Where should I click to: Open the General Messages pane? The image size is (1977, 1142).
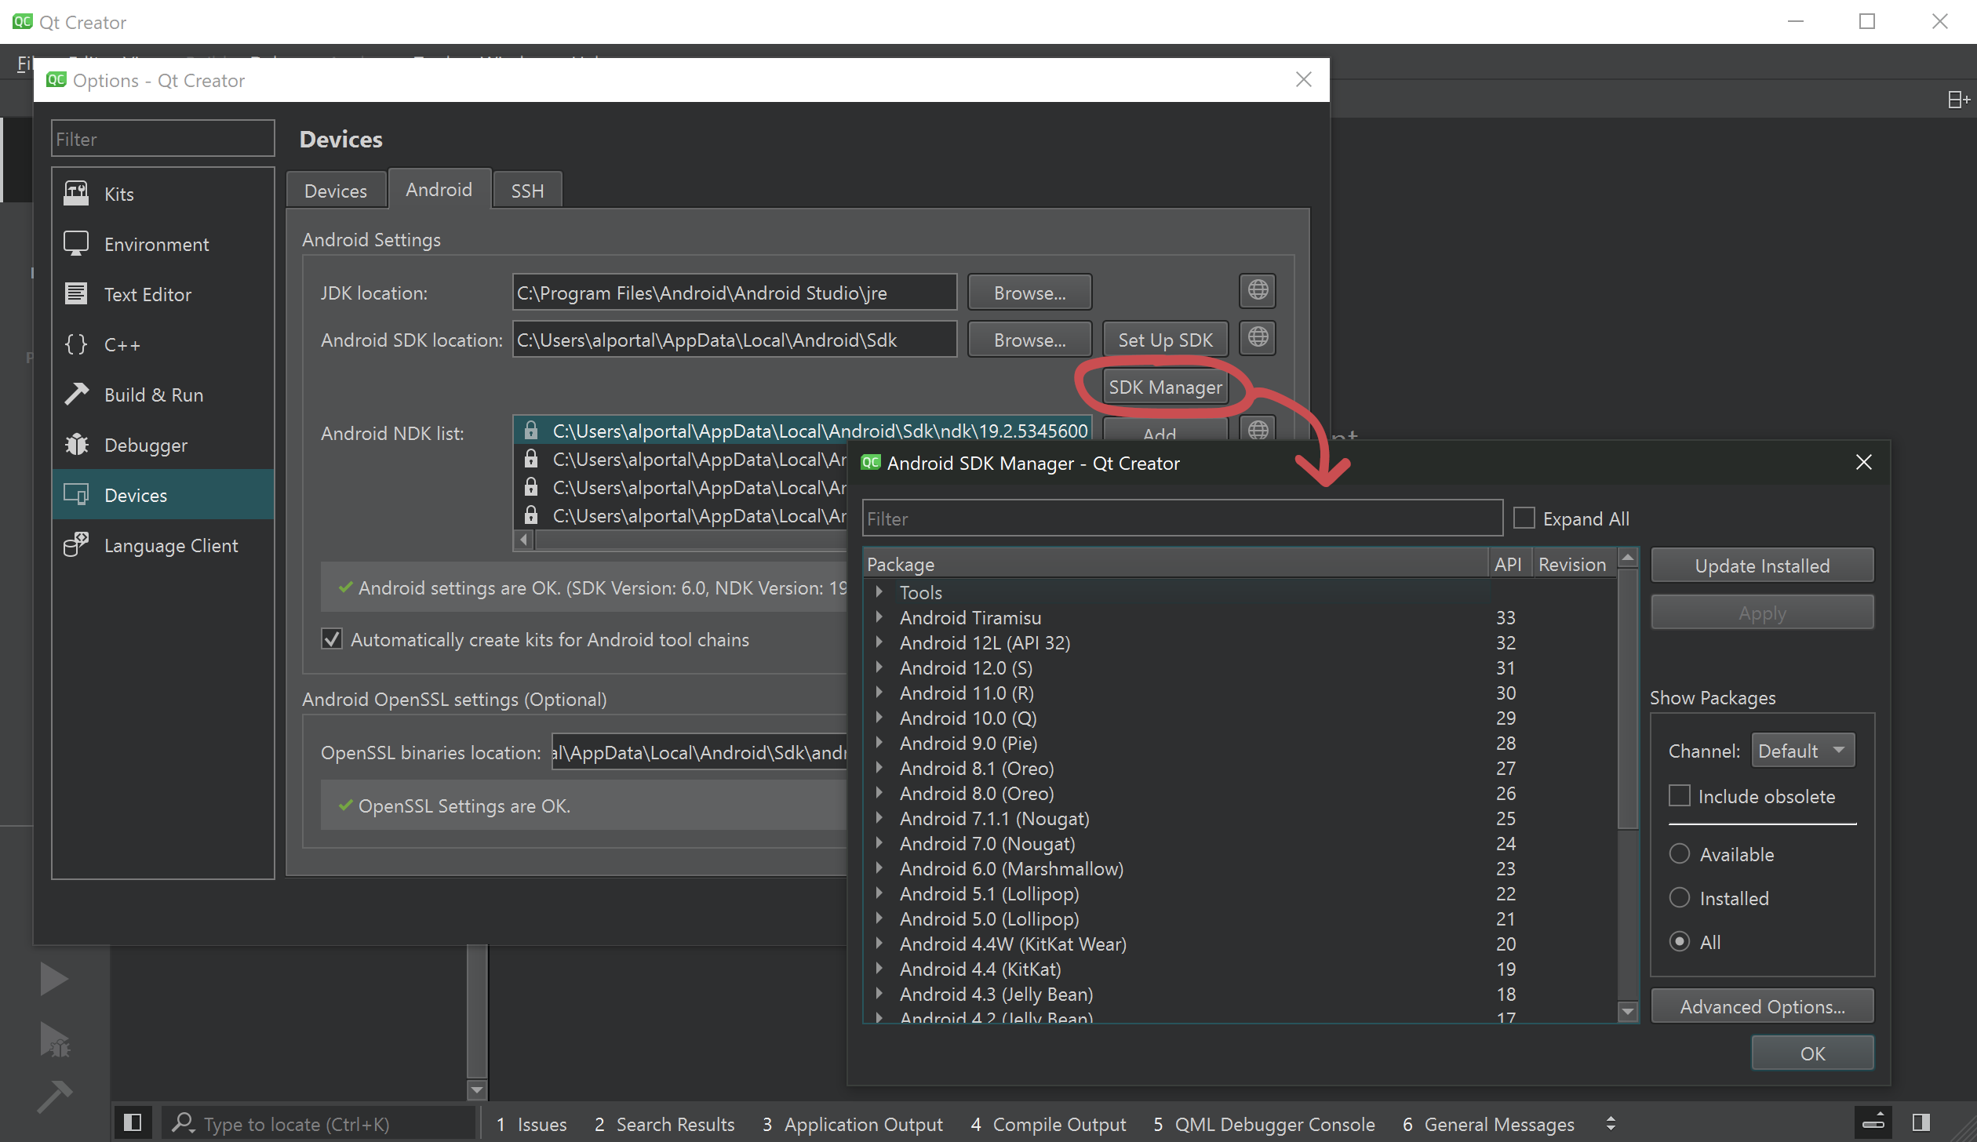tap(1488, 1124)
